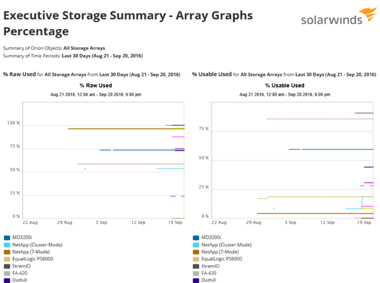
Task: Click MD3200i swatch in Raw Used legend
Action: [6, 238]
